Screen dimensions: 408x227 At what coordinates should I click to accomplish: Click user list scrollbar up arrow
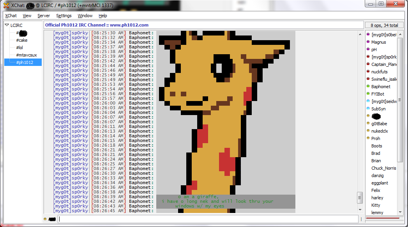(401, 35)
